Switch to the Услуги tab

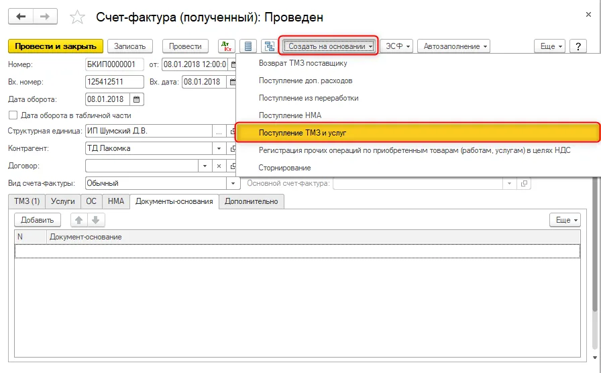[63, 201]
